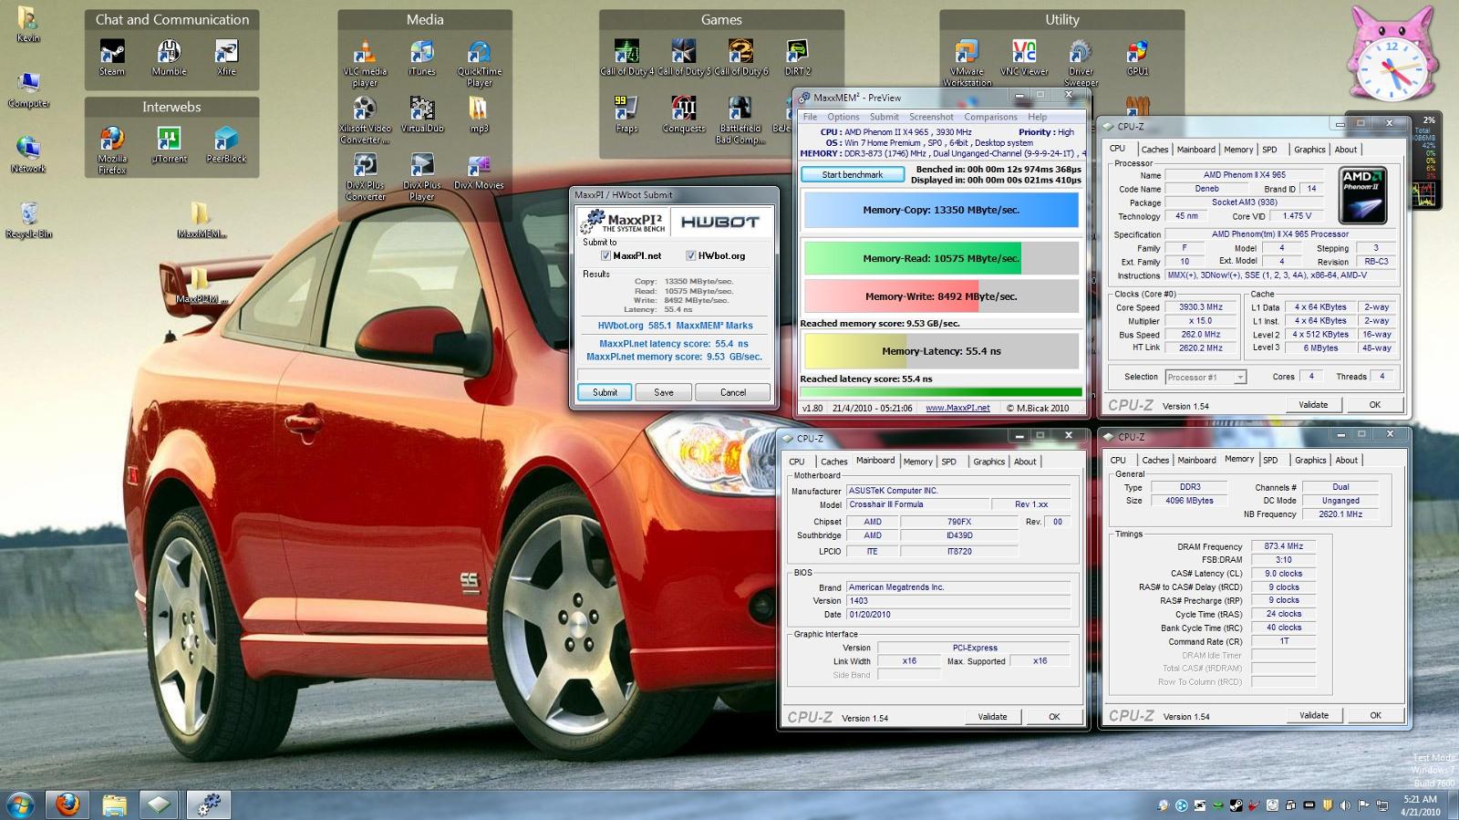Open the uTorrent shortcut
Image resolution: width=1459 pixels, height=820 pixels.
(x=169, y=145)
